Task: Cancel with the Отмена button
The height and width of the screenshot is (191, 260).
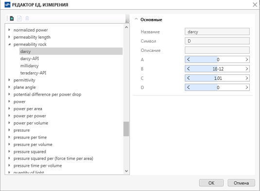Action: coord(241,183)
